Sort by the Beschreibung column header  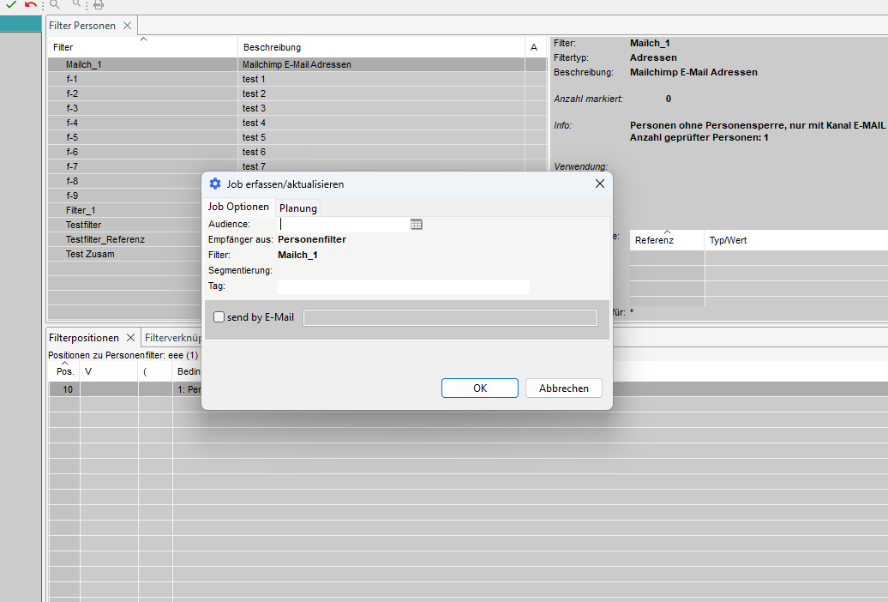point(272,47)
